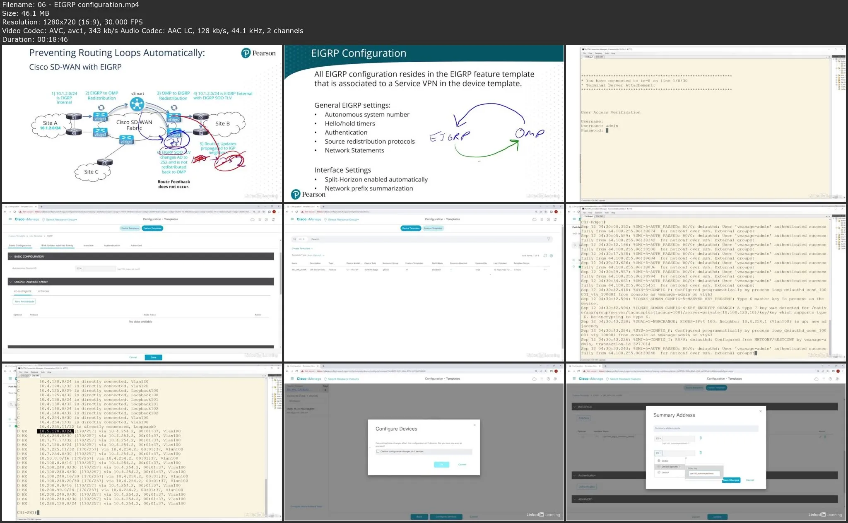The height and width of the screenshot is (523, 848).
Task: Open notifications bell in EIGRP template frame
Action: click(273, 219)
